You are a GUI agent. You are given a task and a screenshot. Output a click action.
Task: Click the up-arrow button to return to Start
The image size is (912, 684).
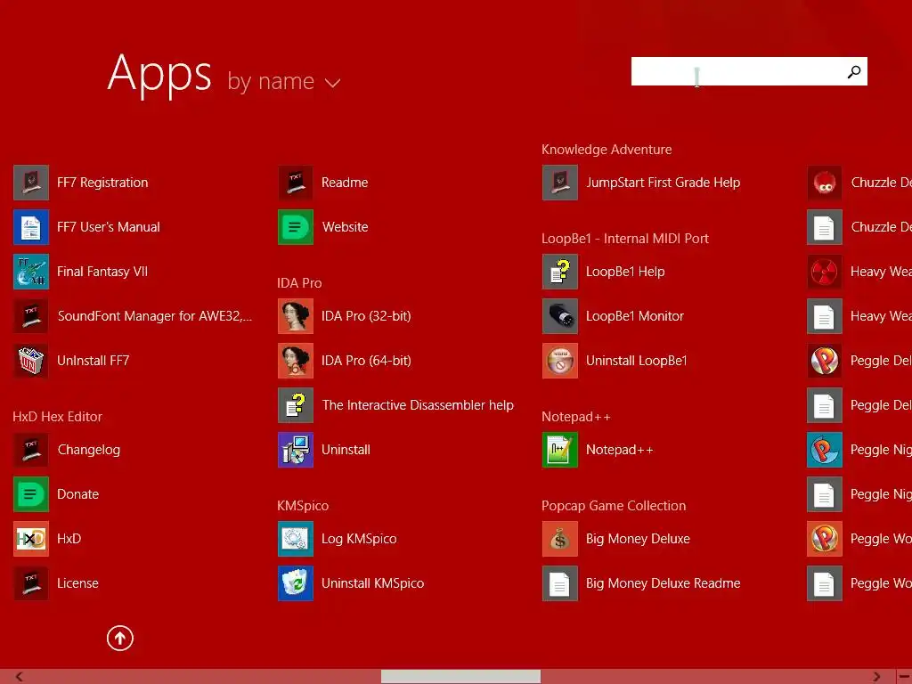[120, 638]
